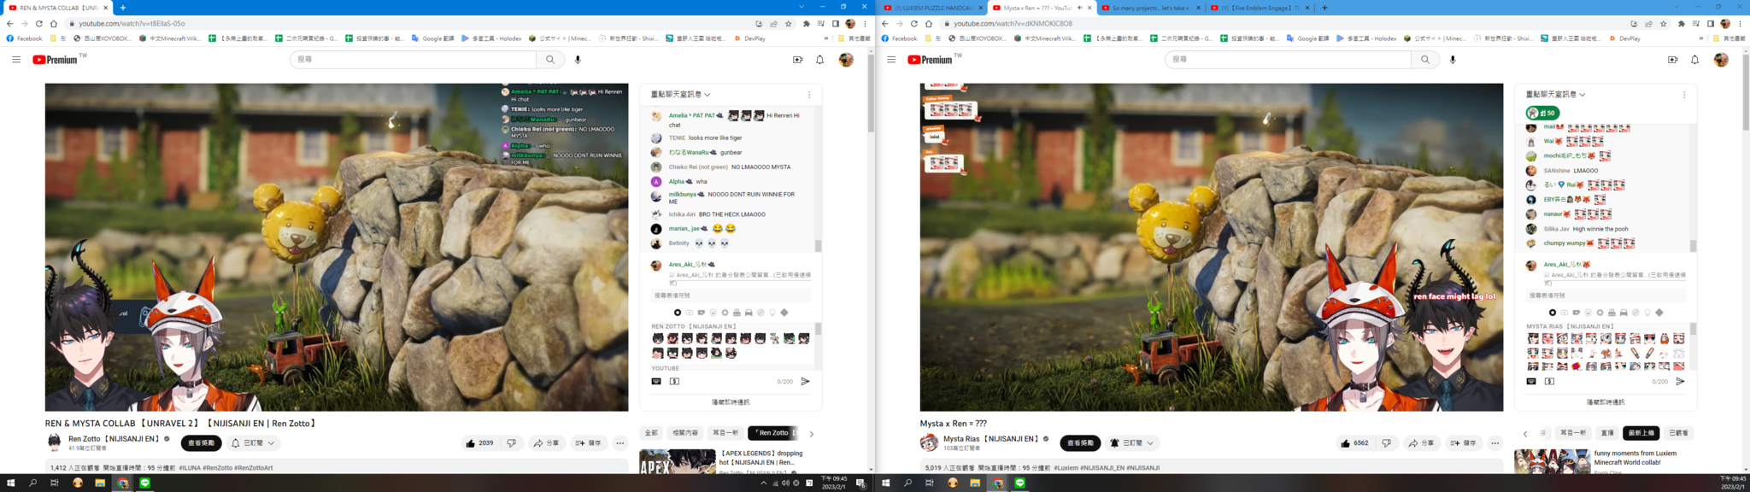Open chat options three-dot menu in Mysta Rias chat

coord(1684,95)
